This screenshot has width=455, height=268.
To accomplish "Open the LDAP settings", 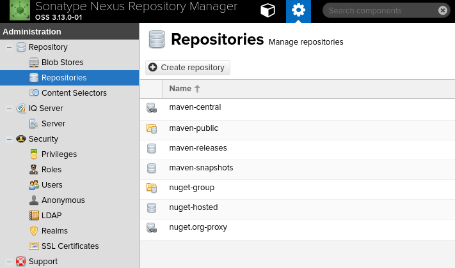I will tap(52, 216).
